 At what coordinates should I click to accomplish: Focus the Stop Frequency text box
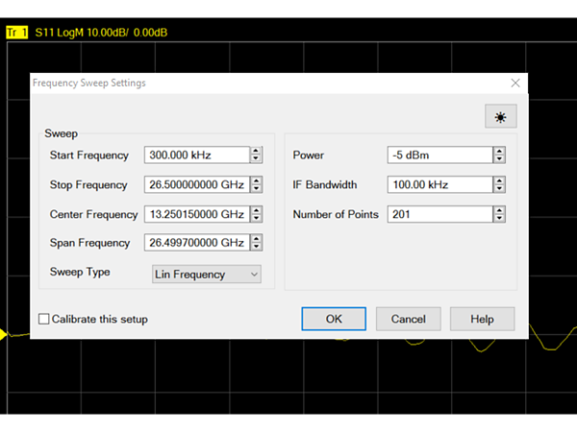coord(195,184)
